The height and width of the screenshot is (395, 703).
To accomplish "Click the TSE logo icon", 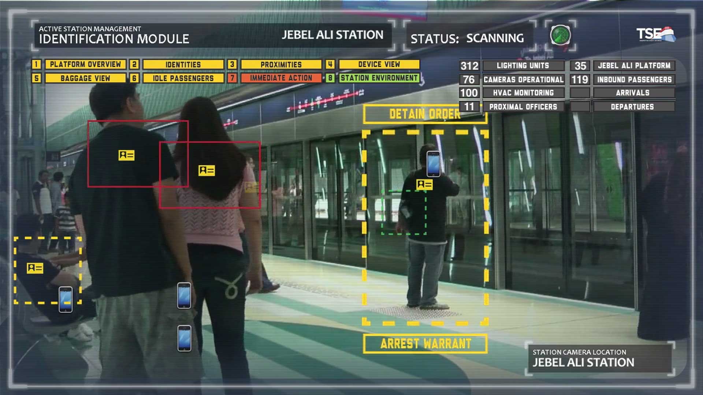I will coord(656,34).
